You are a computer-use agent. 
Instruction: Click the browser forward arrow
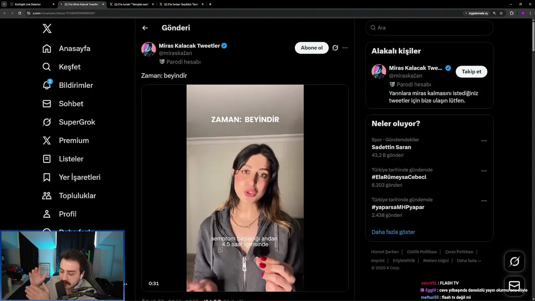(12, 13)
